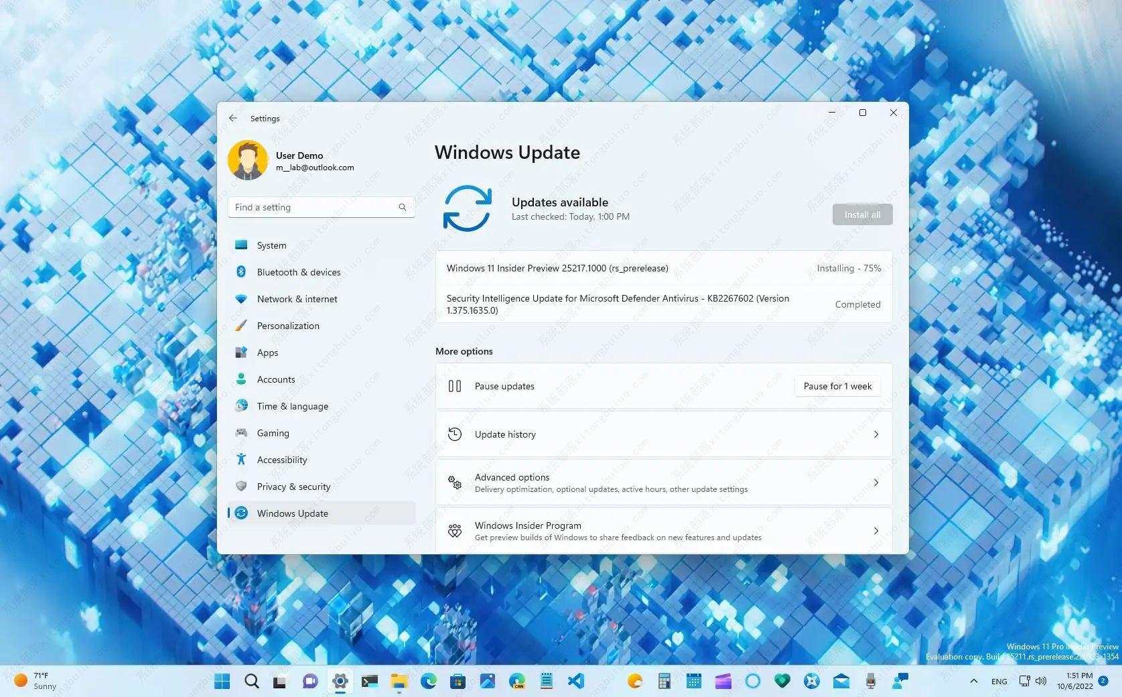The width and height of the screenshot is (1122, 697).
Task: Click the Advanced options gear icon
Action: tap(455, 483)
